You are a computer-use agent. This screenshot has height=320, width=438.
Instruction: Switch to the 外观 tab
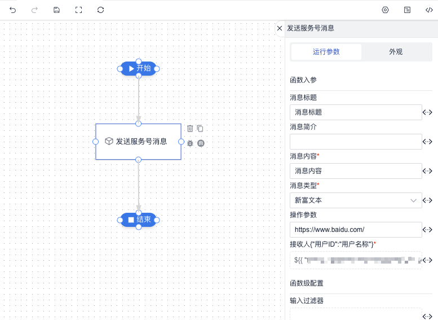pos(395,52)
